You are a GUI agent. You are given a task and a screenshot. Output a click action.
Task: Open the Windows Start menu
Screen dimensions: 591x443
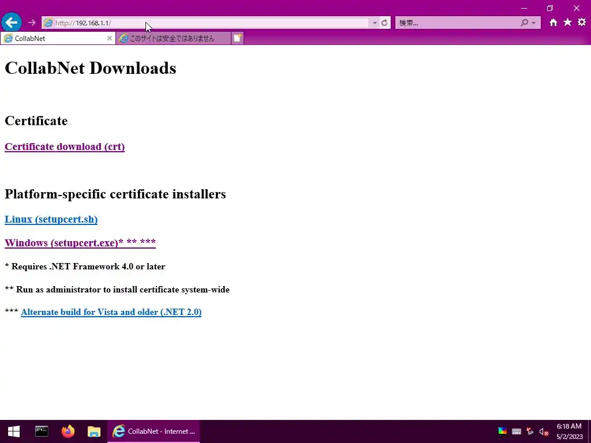pyautogui.click(x=14, y=431)
